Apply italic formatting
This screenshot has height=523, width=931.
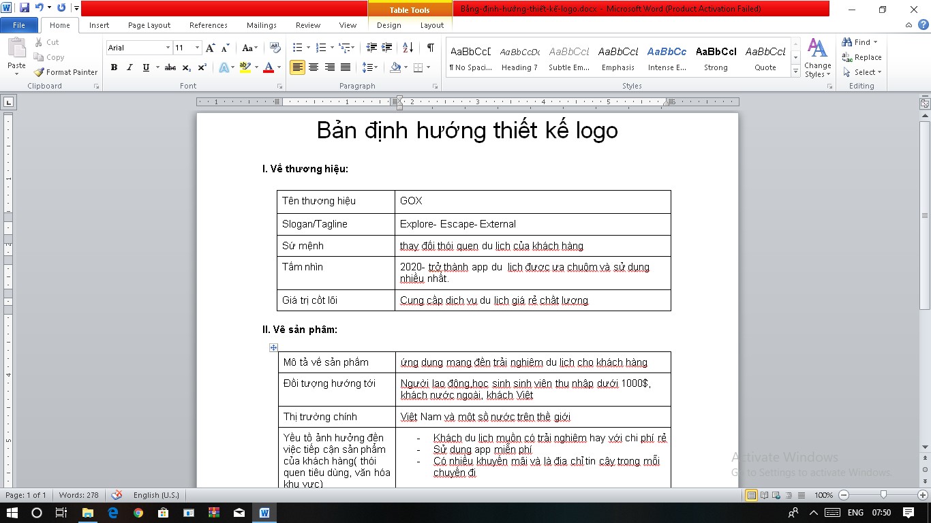pos(129,67)
